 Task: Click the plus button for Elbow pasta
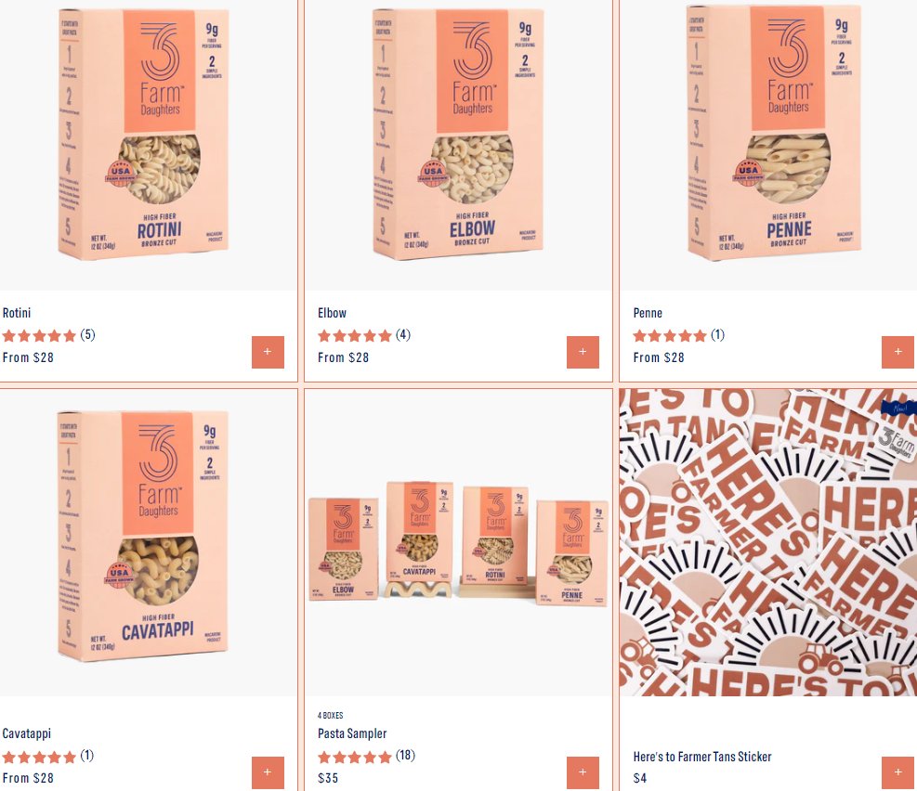(583, 352)
